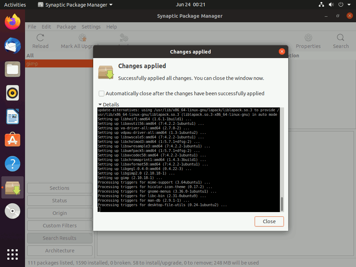Click the status bar packages listed text

point(143,263)
